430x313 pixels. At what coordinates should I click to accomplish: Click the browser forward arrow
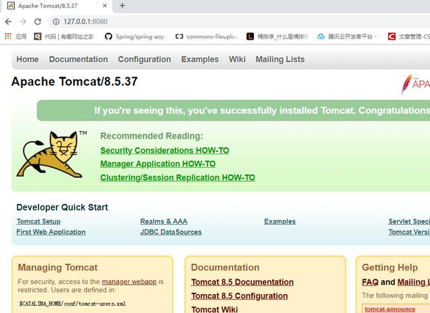tap(23, 22)
